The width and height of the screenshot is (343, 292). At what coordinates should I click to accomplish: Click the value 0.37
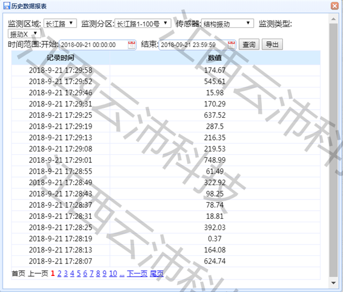215,239
